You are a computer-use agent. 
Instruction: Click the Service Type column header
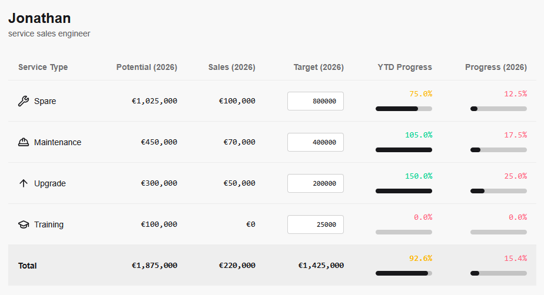click(43, 67)
